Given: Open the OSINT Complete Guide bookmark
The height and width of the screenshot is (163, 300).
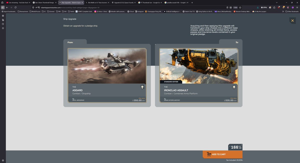Looking at the screenshot, I should click(84, 11).
